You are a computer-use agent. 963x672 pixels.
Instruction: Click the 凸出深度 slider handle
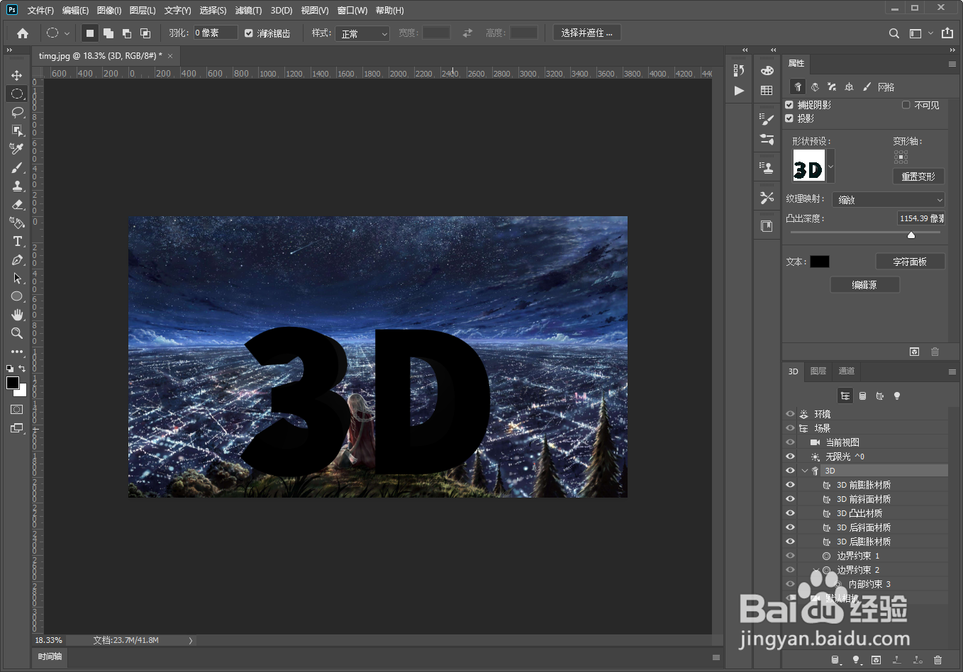pyautogui.click(x=911, y=235)
